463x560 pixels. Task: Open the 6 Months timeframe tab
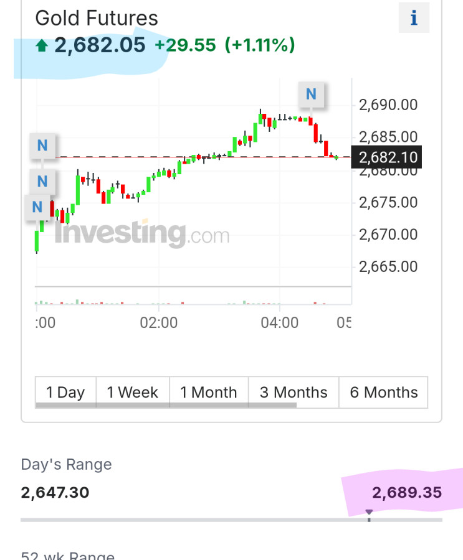coord(383,392)
